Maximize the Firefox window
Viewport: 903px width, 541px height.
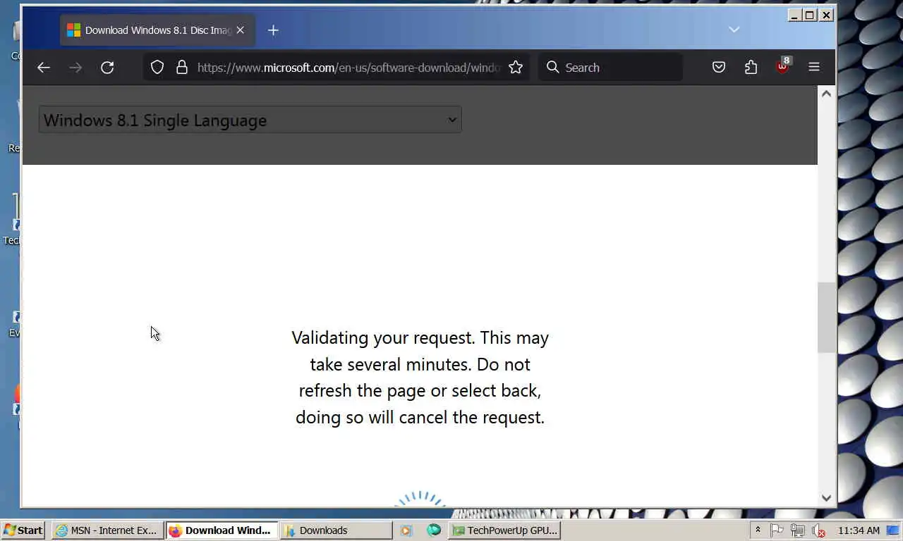[810, 15]
